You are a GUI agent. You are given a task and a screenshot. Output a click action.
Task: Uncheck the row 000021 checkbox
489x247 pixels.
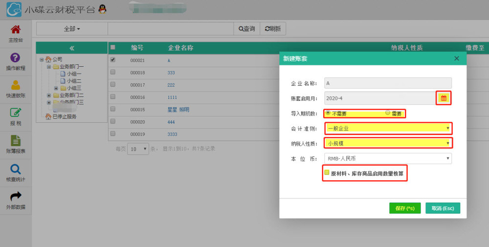(x=113, y=59)
